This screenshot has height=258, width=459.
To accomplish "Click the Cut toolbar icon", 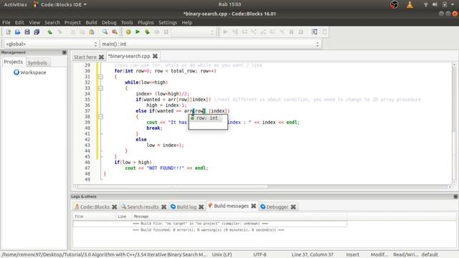I will (x=73, y=32).
